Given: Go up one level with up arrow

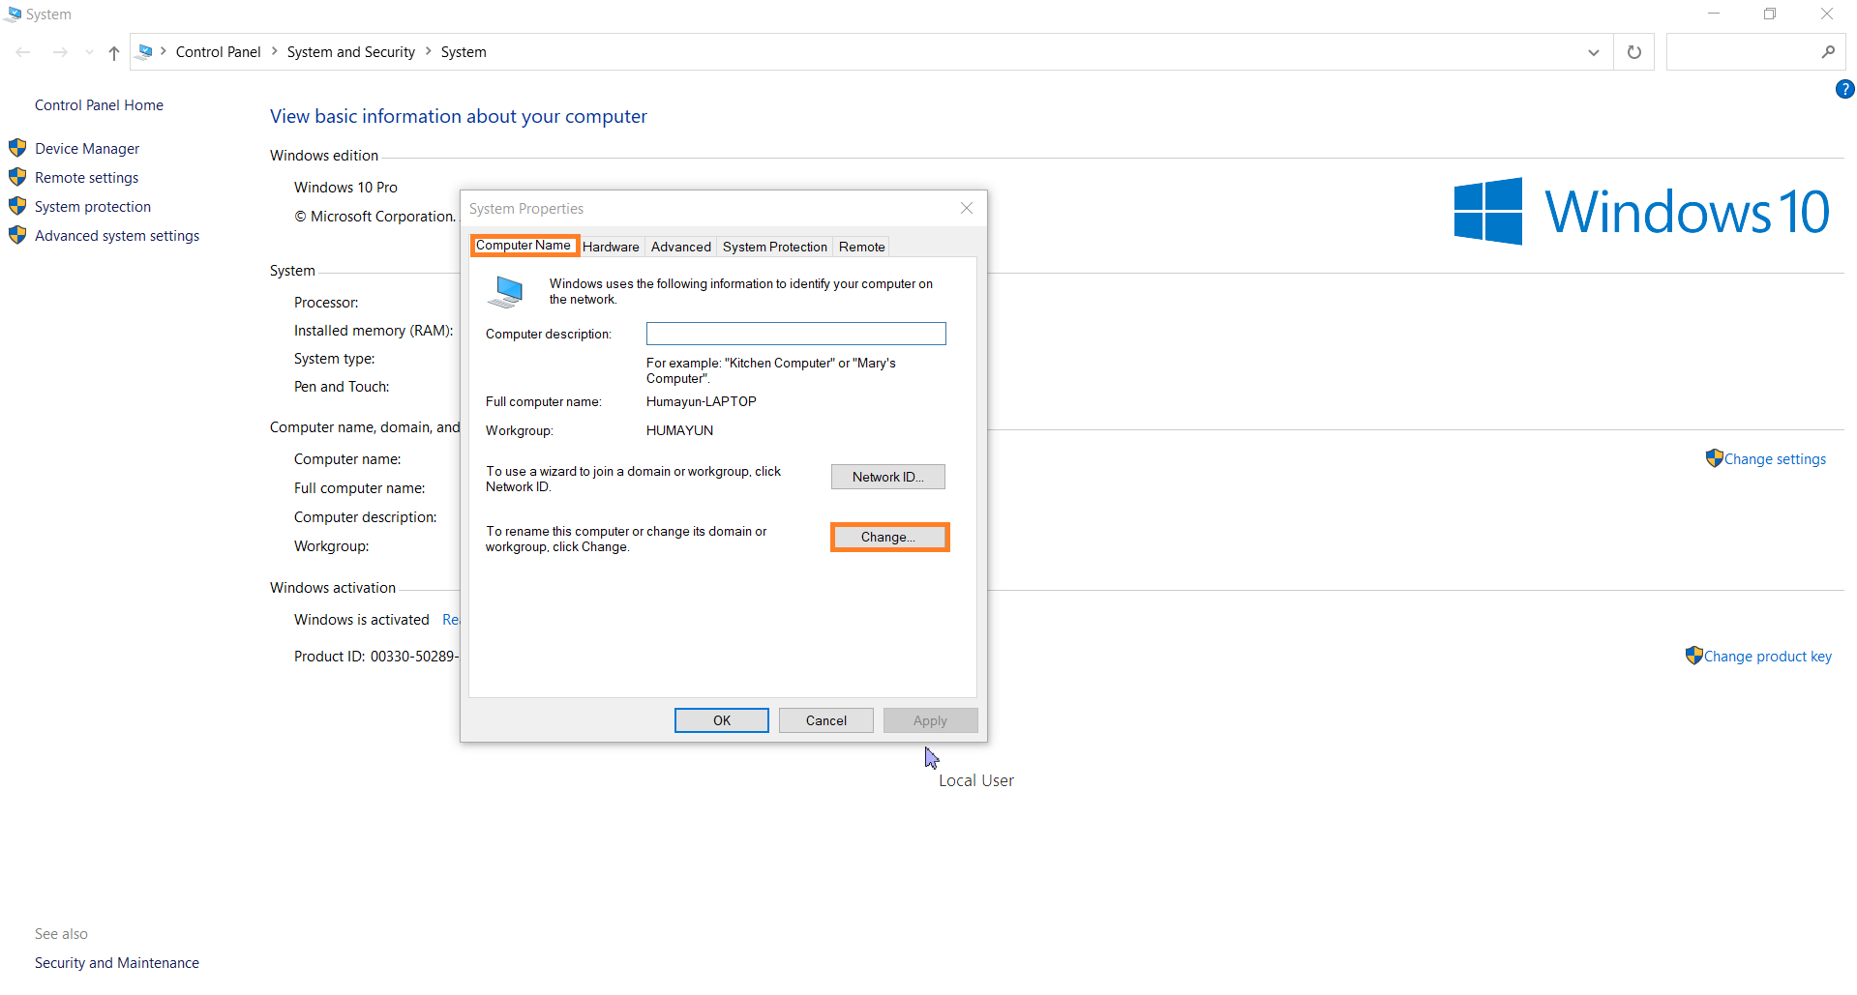Looking at the screenshot, I should 114,52.
